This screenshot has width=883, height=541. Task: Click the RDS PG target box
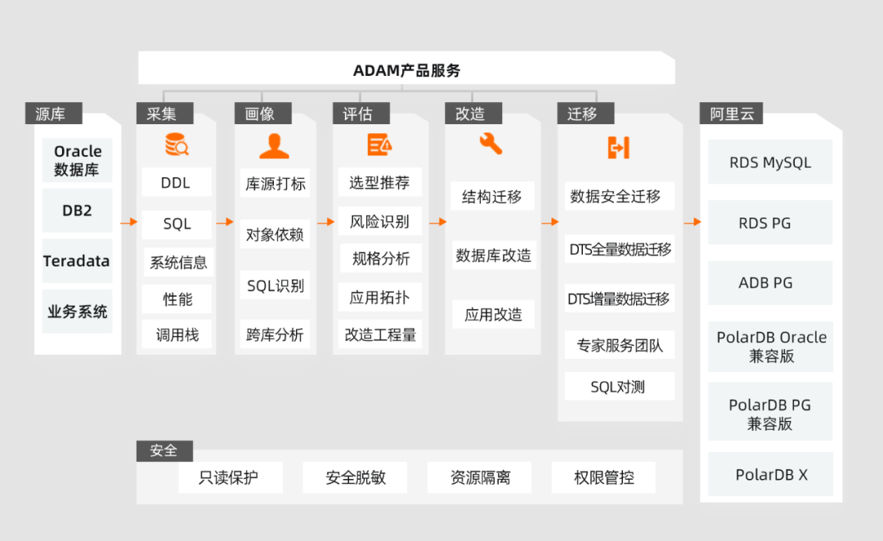770,222
